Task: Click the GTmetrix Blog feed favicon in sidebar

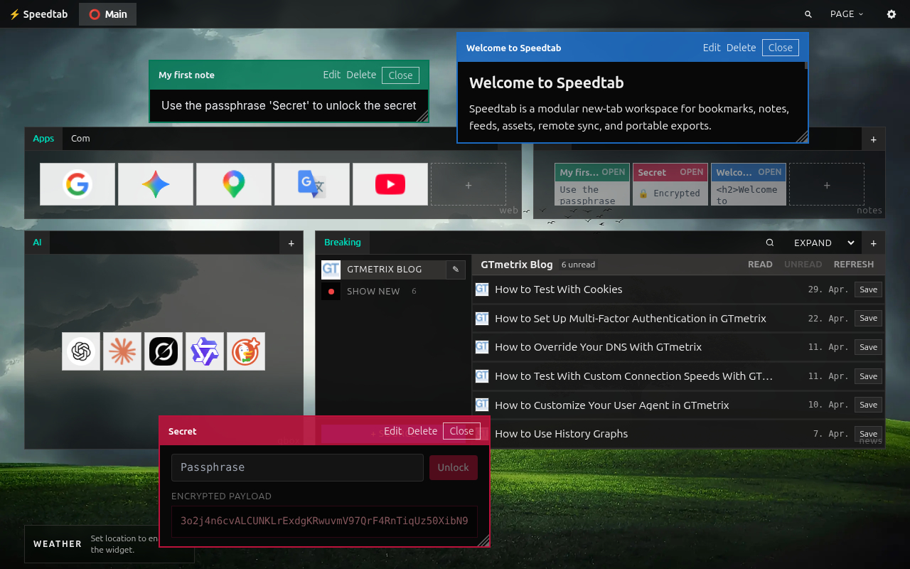Action: (x=331, y=269)
